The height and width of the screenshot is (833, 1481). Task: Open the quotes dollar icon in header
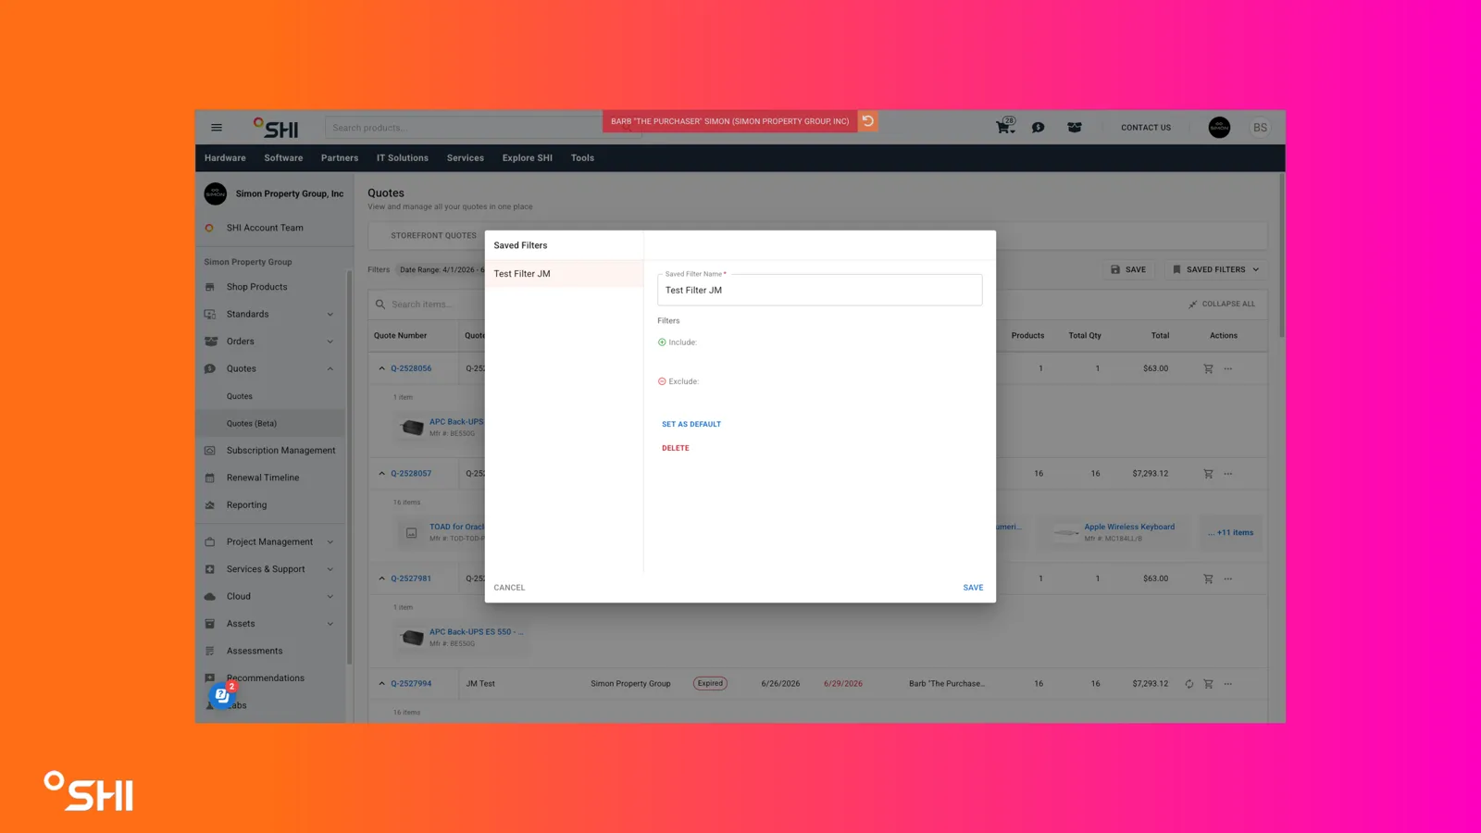[x=1039, y=128]
